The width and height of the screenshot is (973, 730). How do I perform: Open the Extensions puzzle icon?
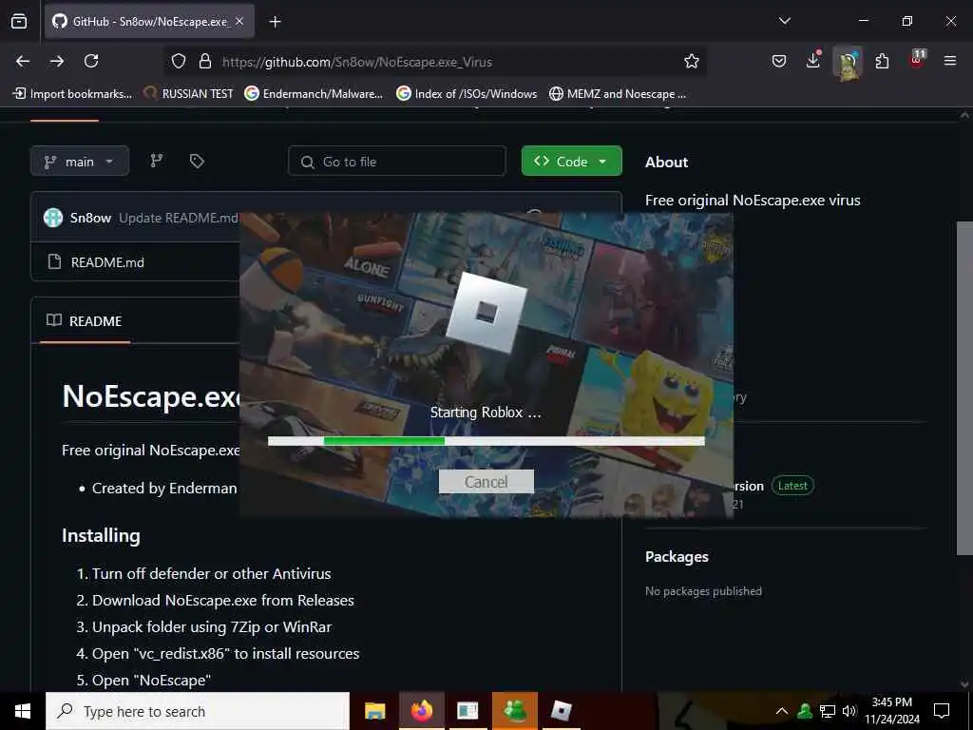coord(882,61)
